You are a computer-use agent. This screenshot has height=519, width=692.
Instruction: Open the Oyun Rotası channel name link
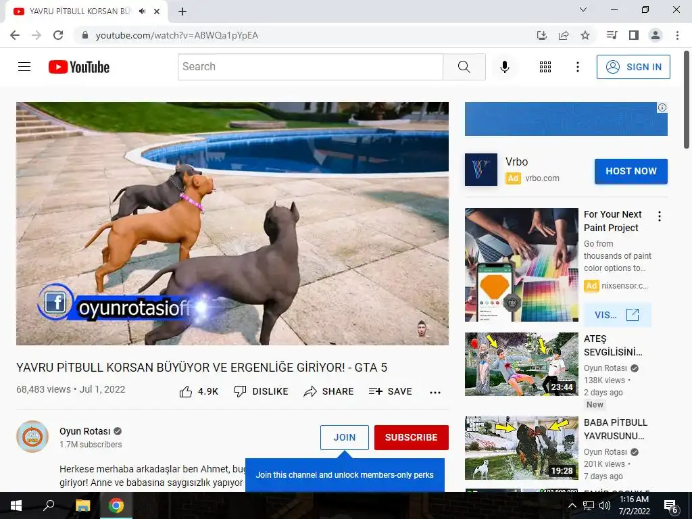84,431
